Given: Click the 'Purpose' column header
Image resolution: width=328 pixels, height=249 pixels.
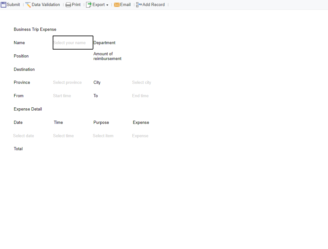Looking at the screenshot, I should click(101, 122).
